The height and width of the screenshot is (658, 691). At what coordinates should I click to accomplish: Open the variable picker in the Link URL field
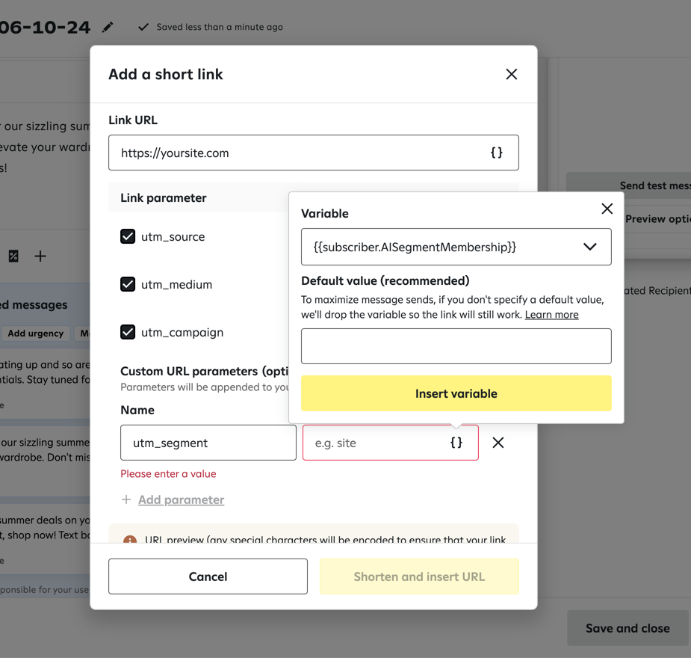click(x=496, y=152)
